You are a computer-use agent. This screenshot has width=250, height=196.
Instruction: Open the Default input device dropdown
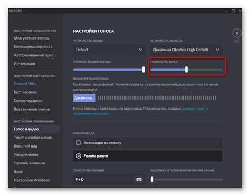click(x=109, y=50)
